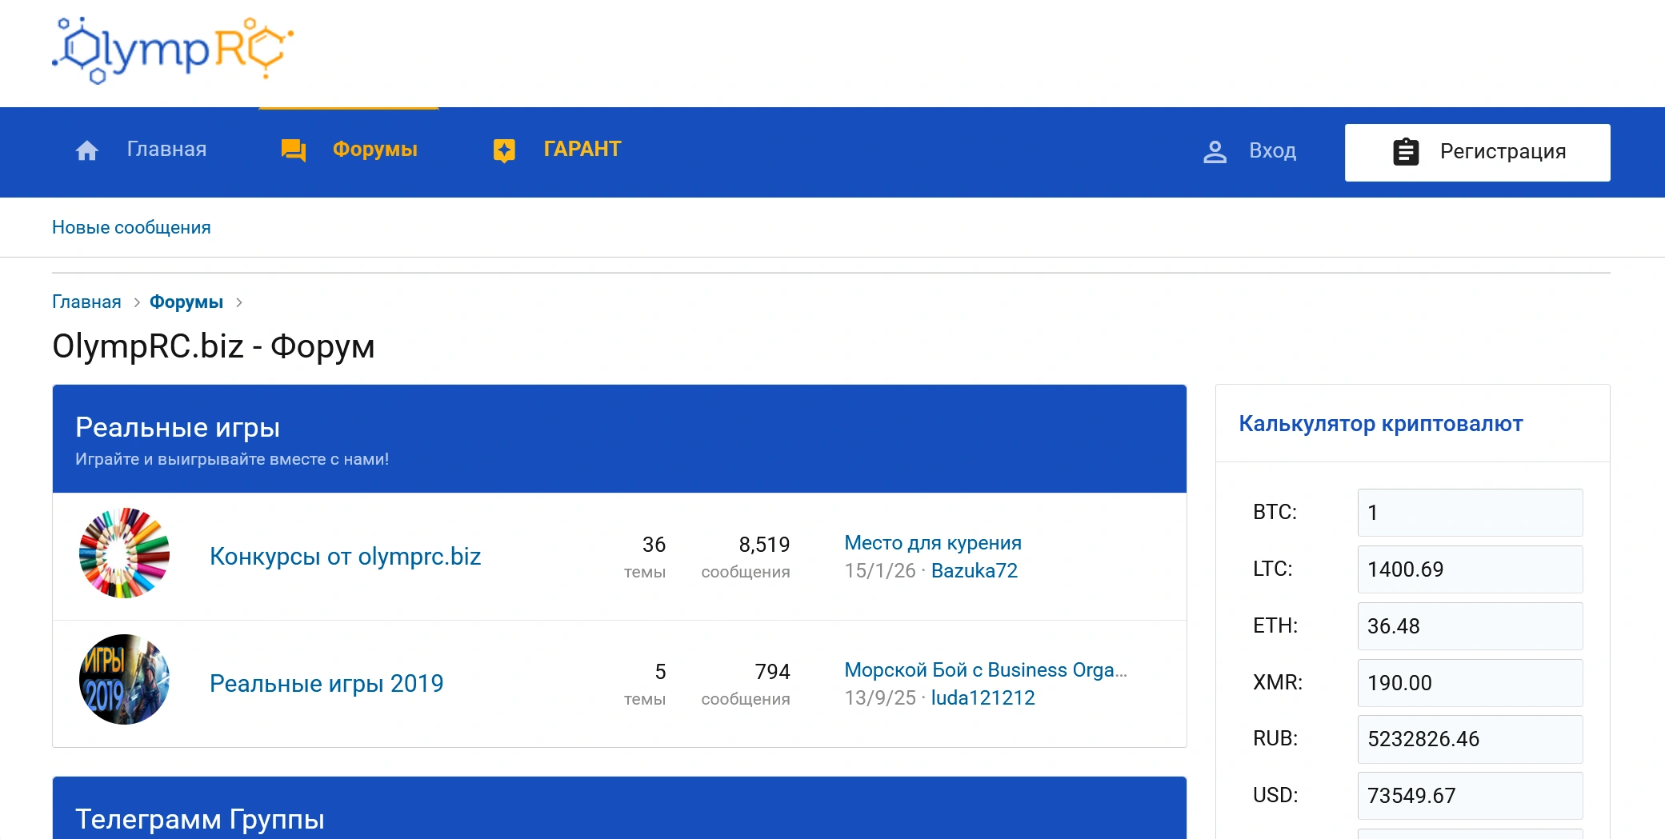Open the Телеграмм Группы category header

[200, 819]
